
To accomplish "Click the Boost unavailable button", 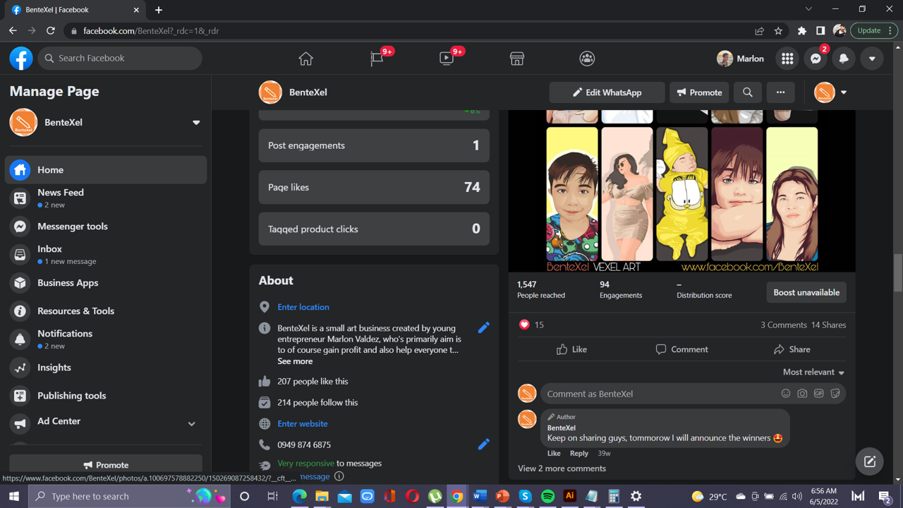I will click(x=806, y=292).
